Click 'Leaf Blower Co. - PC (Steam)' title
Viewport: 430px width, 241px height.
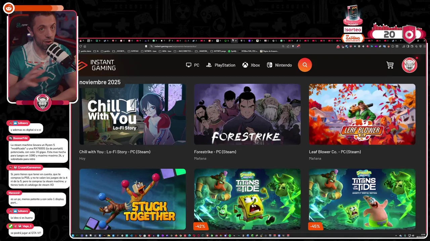point(335,152)
